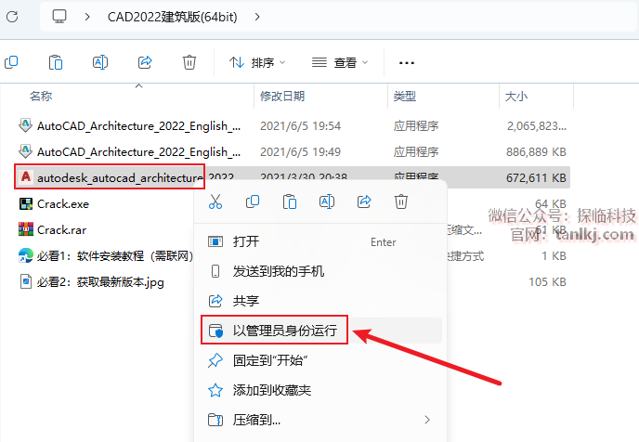Image resolution: width=639 pixels, height=442 pixels.
Task: Click the toolbar delete trash icon
Action: point(189,62)
